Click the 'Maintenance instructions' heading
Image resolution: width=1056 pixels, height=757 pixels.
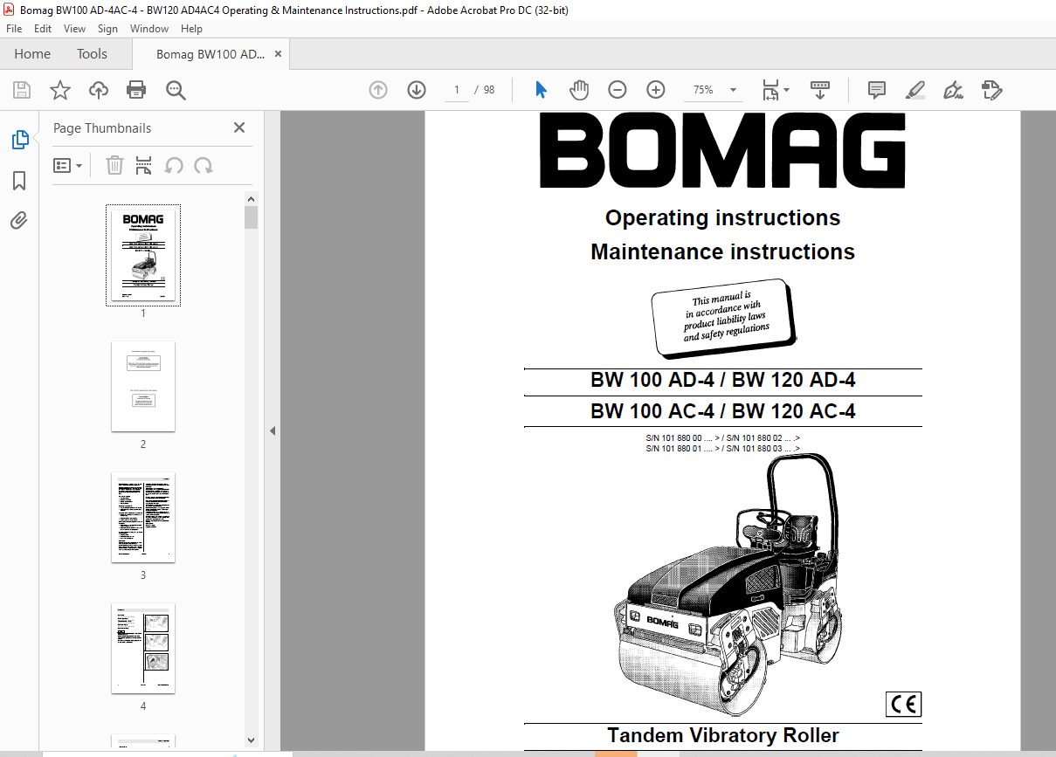coord(722,252)
